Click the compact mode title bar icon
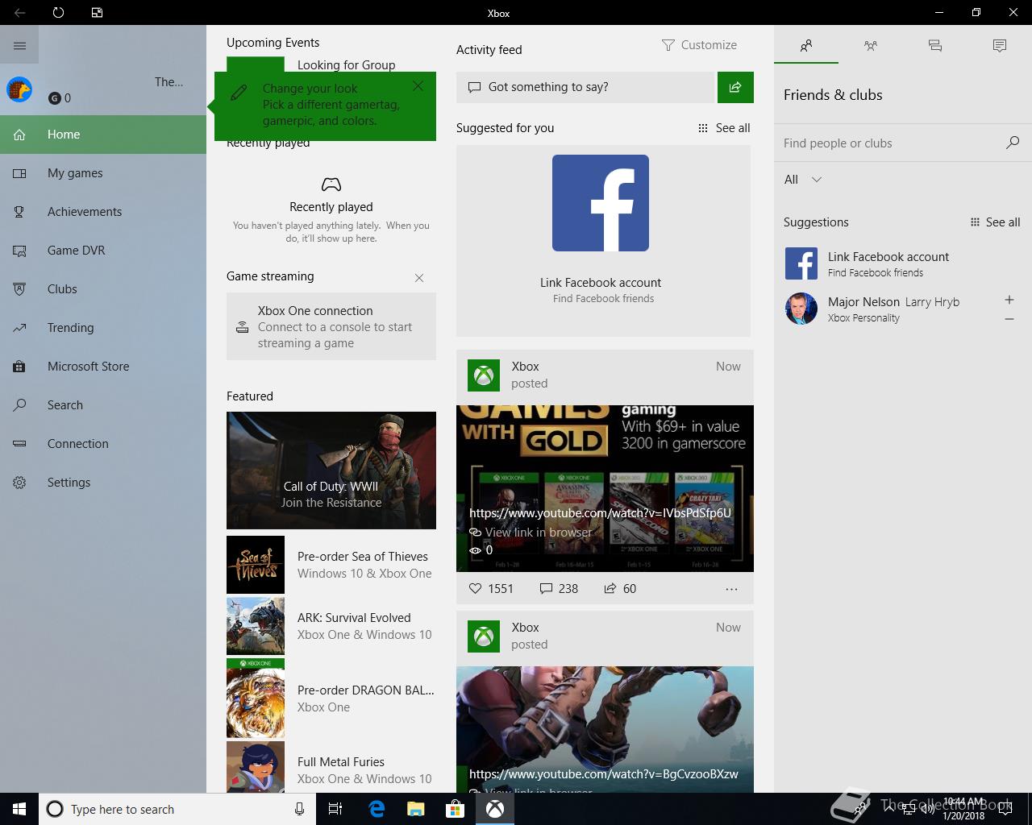This screenshot has width=1032, height=825. 97,13
